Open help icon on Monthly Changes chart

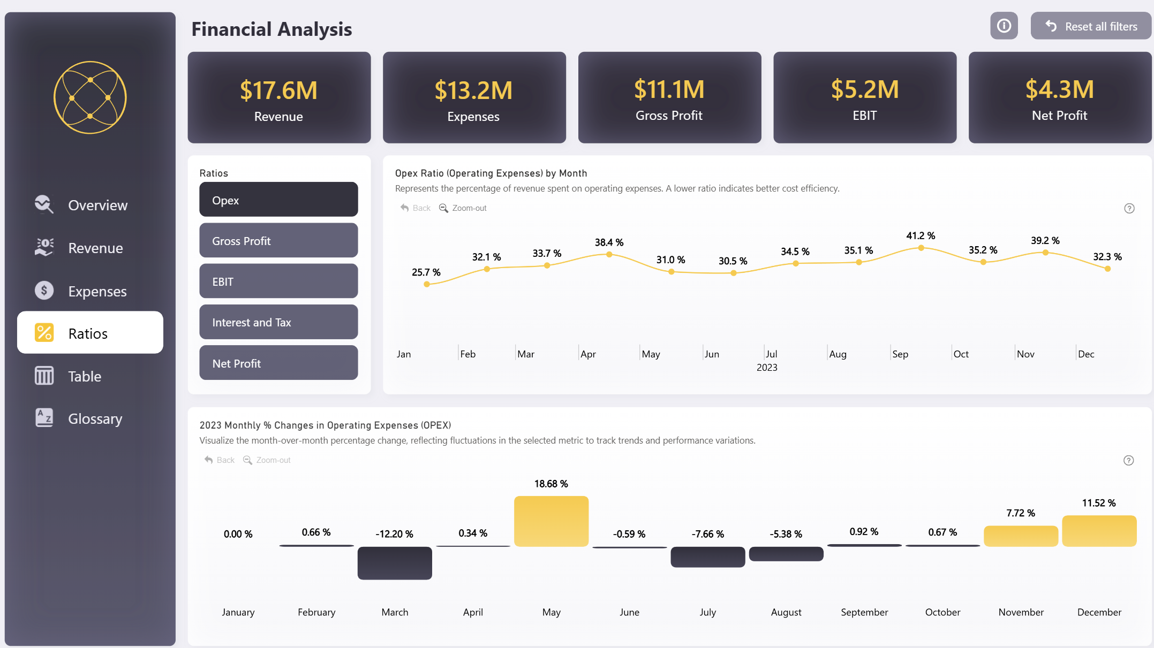click(1128, 461)
